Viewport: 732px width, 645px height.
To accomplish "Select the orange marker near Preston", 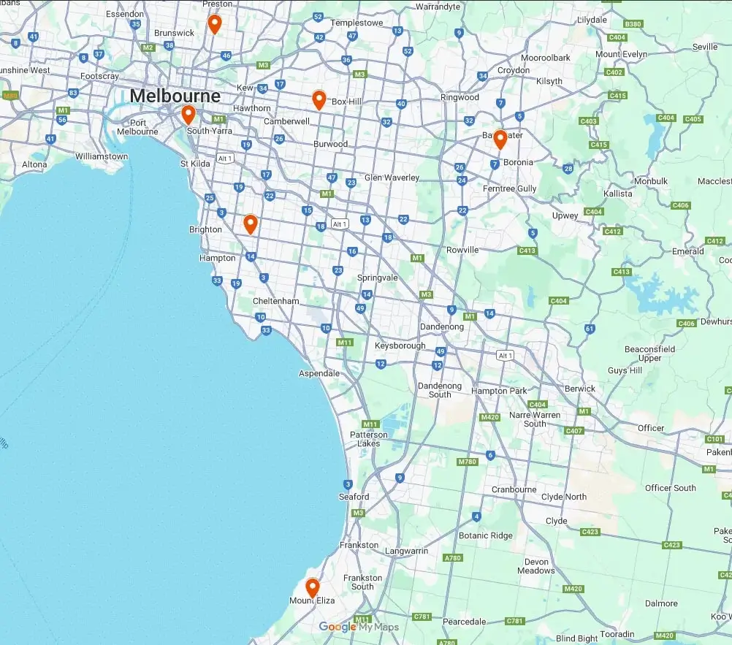I will 215,26.
